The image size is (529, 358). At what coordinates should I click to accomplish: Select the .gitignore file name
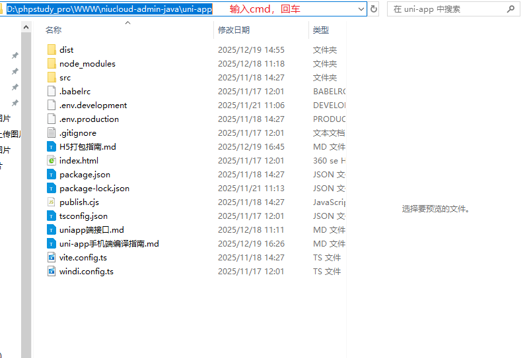click(x=78, y=133)
